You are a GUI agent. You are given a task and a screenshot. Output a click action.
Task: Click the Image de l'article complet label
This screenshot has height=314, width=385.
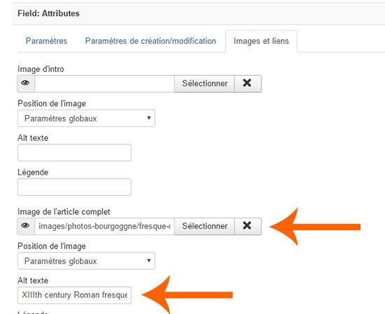click(x=64, y=212)
